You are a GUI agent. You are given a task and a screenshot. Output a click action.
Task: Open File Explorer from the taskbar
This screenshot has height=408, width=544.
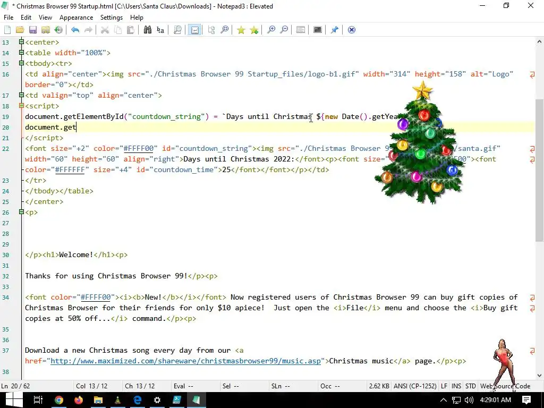click(x=98, y=400)
